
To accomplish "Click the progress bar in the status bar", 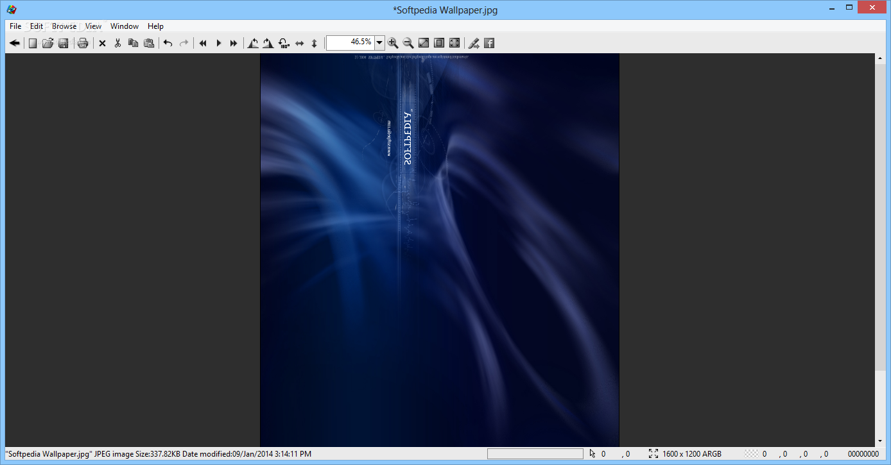I will 535,454.
